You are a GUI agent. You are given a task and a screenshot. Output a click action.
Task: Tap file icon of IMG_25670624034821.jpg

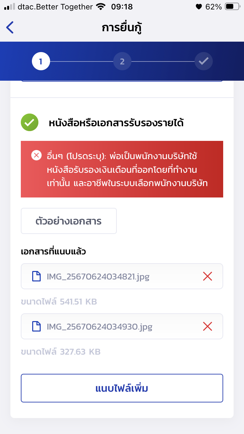36,277
